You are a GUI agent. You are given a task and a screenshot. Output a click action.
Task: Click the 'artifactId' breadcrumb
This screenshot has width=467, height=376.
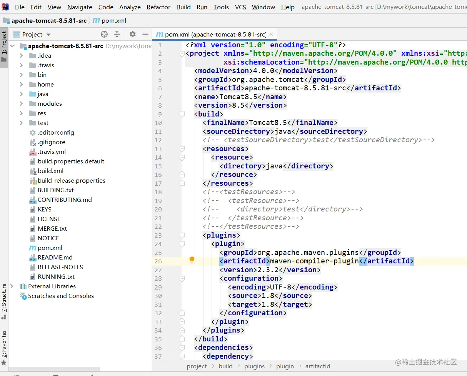click(x=318, y=366)
